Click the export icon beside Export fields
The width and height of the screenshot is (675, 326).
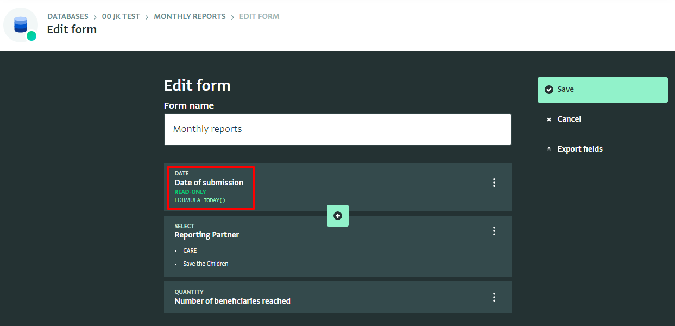549,149
